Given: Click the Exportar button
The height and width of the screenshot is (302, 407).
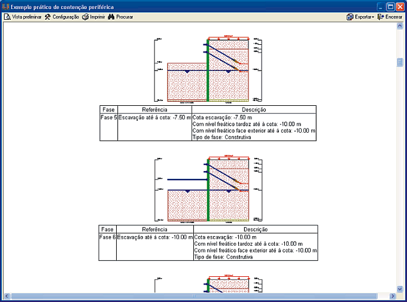Looking at the screenshot, I should (x=360, y=17).
